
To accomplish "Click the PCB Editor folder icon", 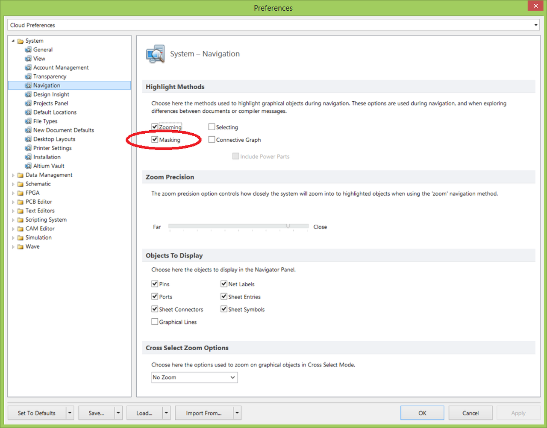I will click(20, 202).
